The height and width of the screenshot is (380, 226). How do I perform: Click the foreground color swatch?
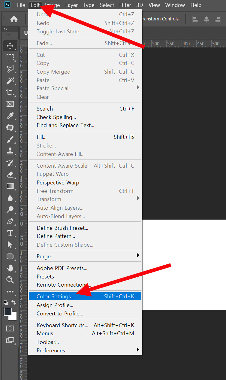(8, 312)
